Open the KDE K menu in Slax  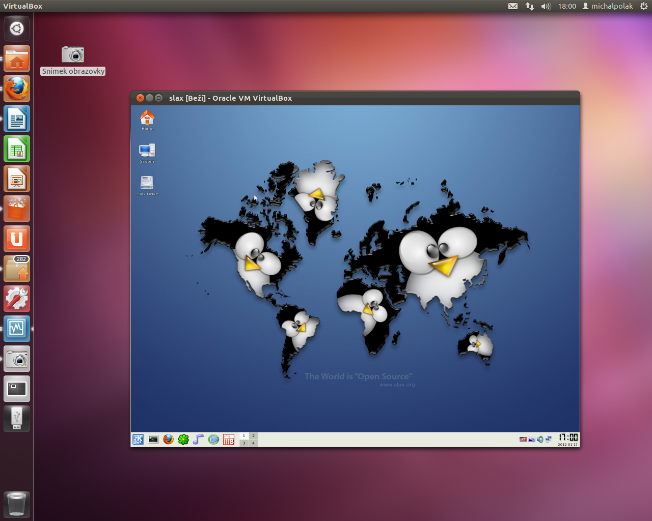point(138,440)
